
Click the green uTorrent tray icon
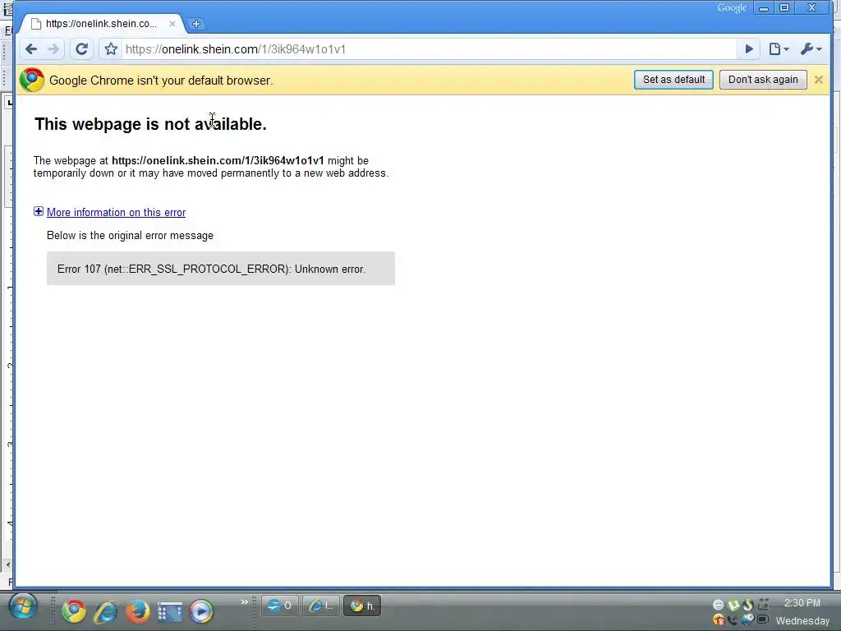(733, 606)
